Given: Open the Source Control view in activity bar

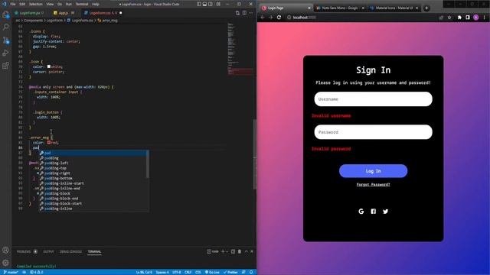Looking at the screenshot, I should tap(5, 40).
